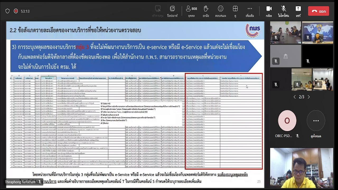Select the presenter in yellow shirt video

301,168
